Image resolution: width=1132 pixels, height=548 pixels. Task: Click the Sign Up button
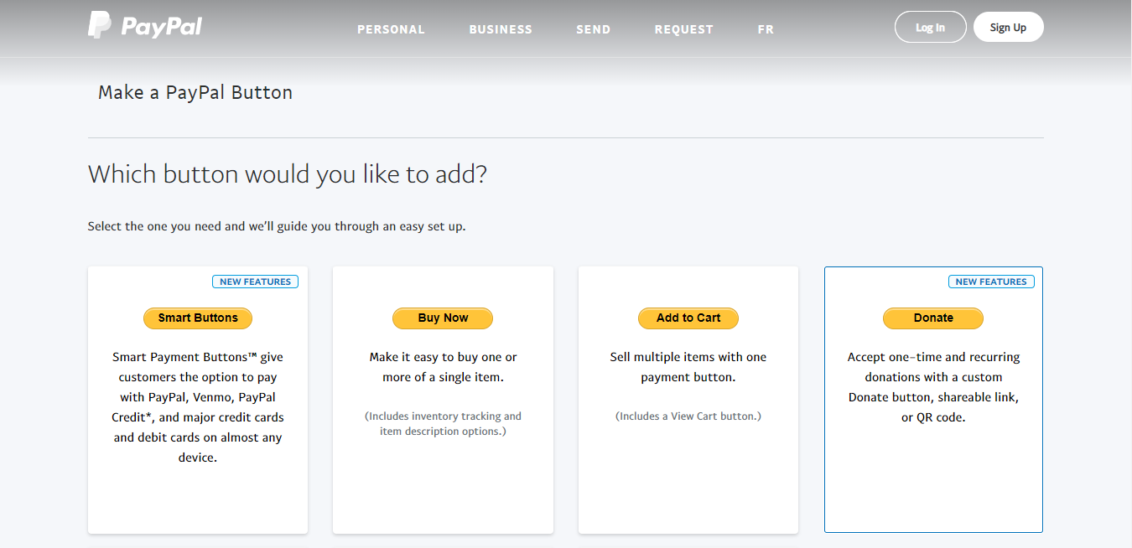coord(1008,27)
